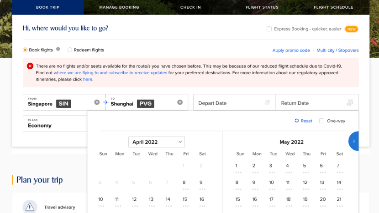
Task: Click the Return Date calendar icon
Action: [x=350, y=102]
